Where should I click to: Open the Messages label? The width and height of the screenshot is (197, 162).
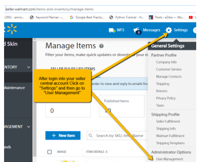tap(151, 30)
